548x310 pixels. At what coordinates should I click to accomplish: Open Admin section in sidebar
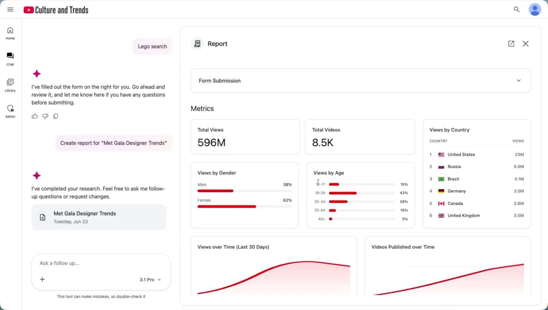click(10, 111)
